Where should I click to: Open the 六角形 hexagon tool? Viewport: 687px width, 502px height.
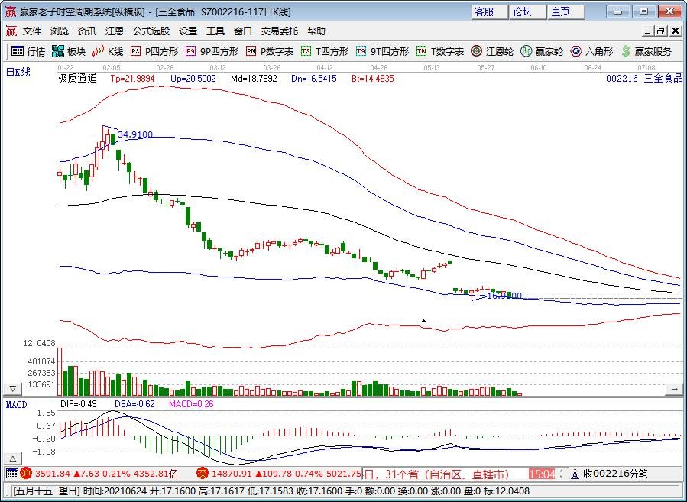(x=592, y=52)
